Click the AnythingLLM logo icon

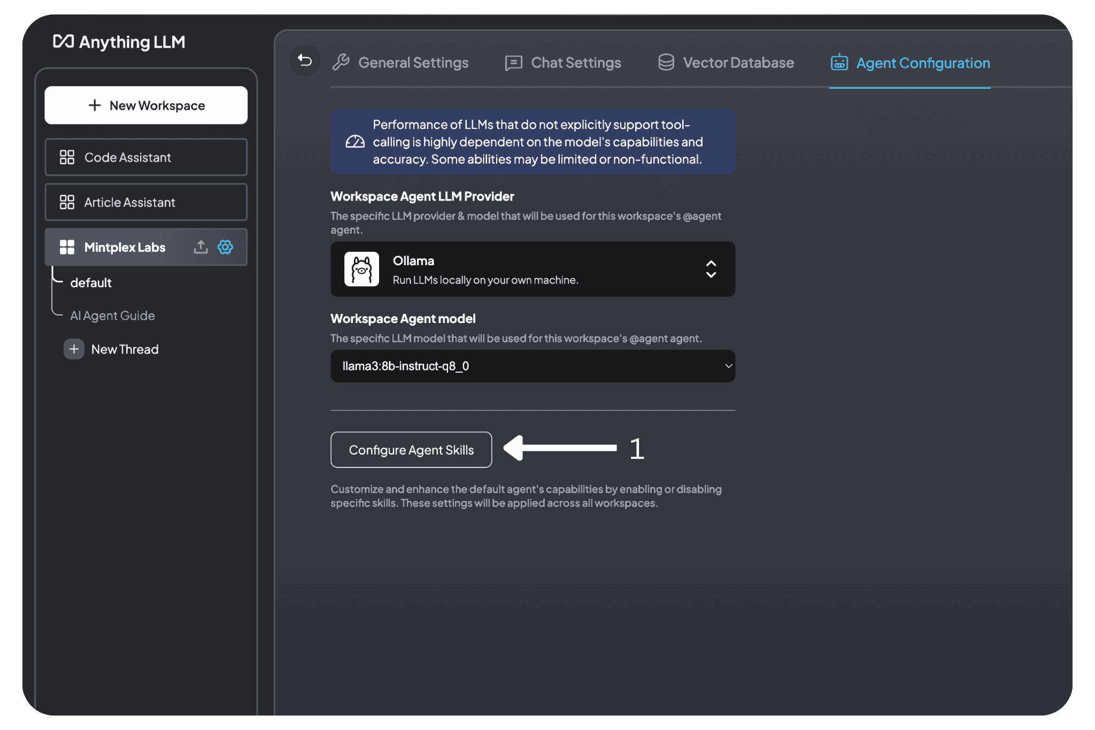tap(62, 42)
